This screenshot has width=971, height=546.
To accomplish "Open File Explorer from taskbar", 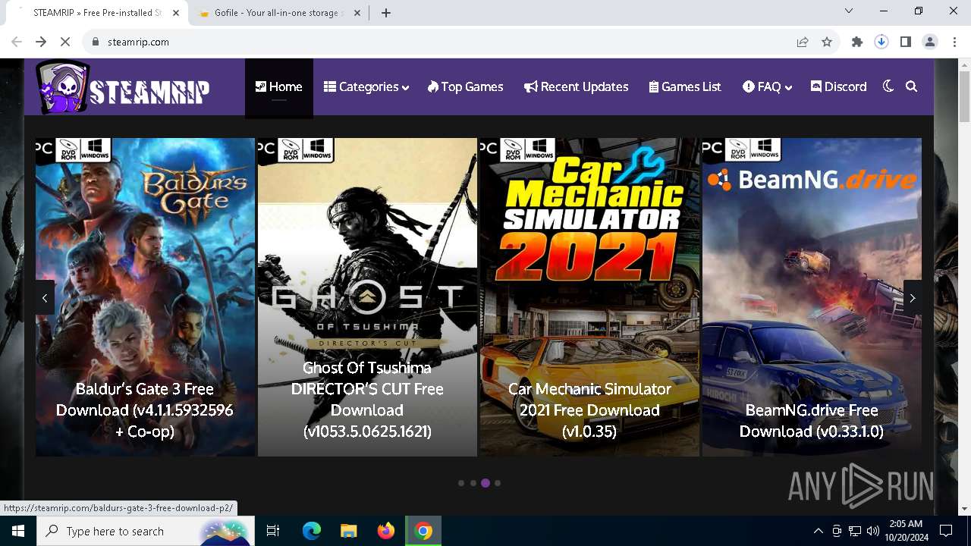I will pyautogui.click(x=348, y=531).
